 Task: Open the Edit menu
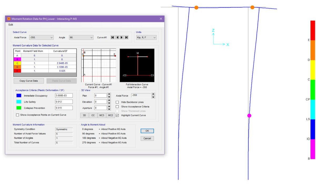pyautogui.click(x=11, y=24)
